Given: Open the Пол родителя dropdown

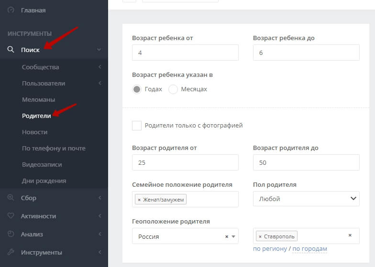Looking at the screenshot, I should click(x=306, y=199).
